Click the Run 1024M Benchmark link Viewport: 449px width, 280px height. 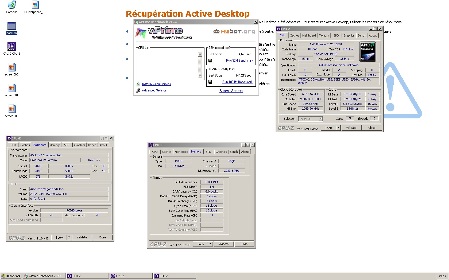pos(237,82)
